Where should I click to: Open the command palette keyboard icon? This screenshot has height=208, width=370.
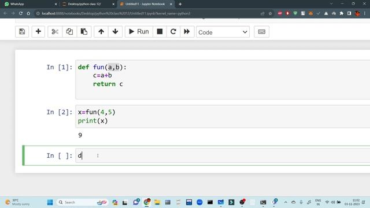[x=261, y=32]
